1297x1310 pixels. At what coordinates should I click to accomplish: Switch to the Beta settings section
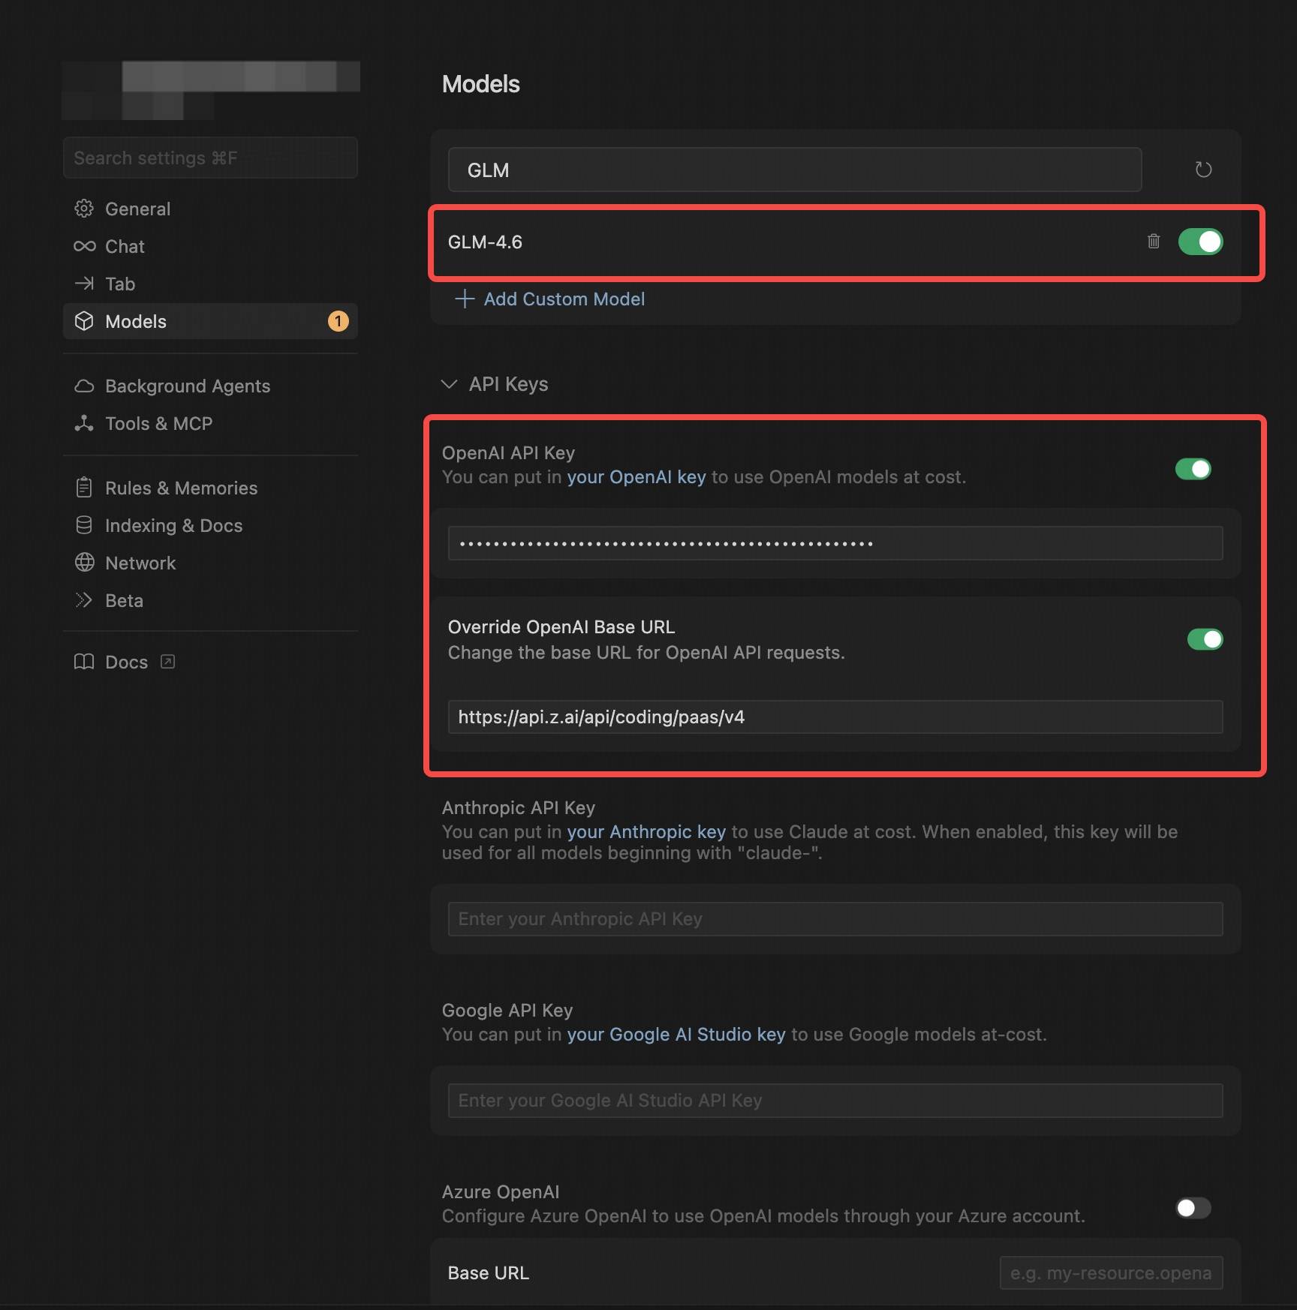[x=124, y=600]
